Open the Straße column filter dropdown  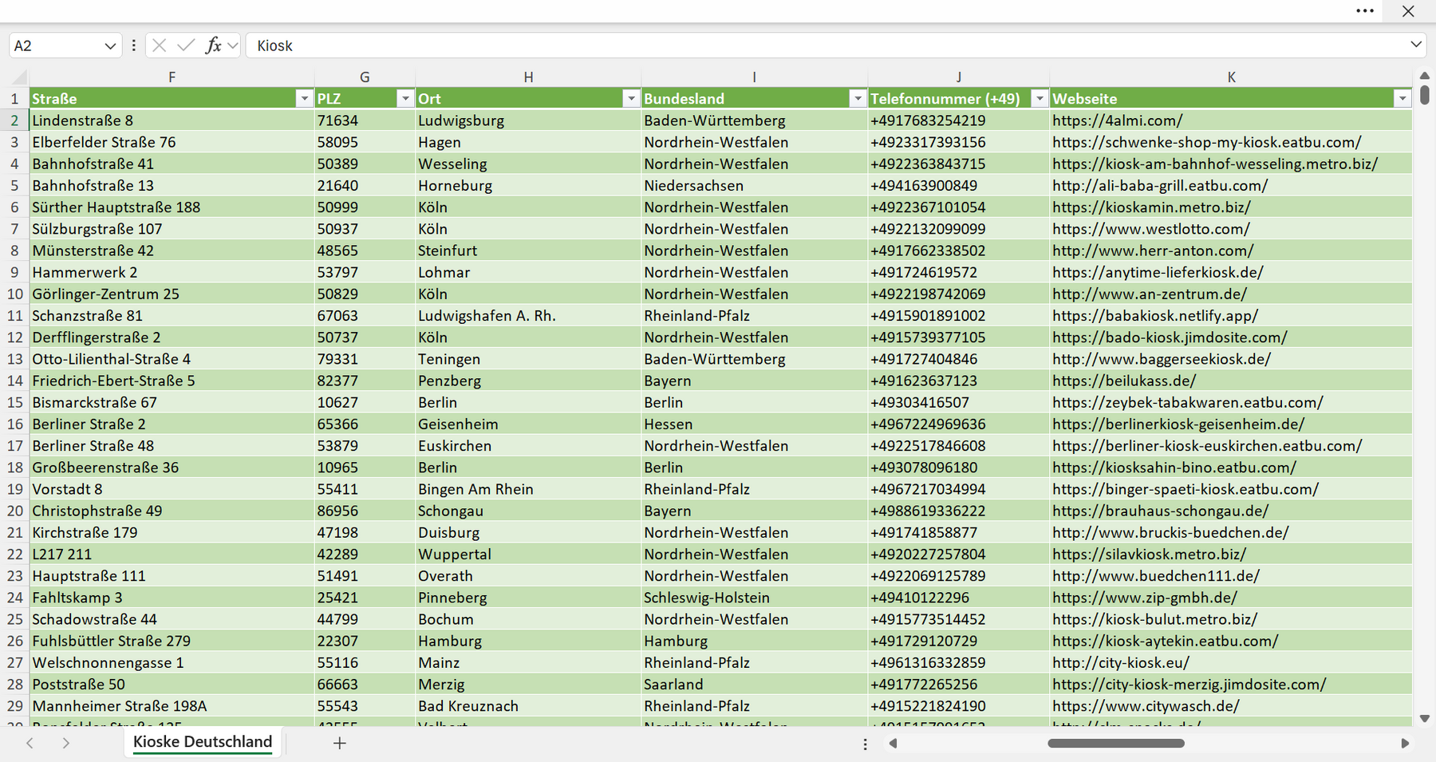pos(304,98)
